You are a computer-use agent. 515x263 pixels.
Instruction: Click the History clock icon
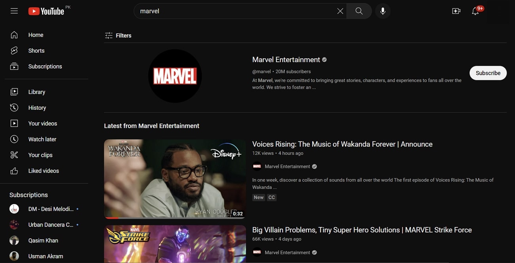point(14,108)
